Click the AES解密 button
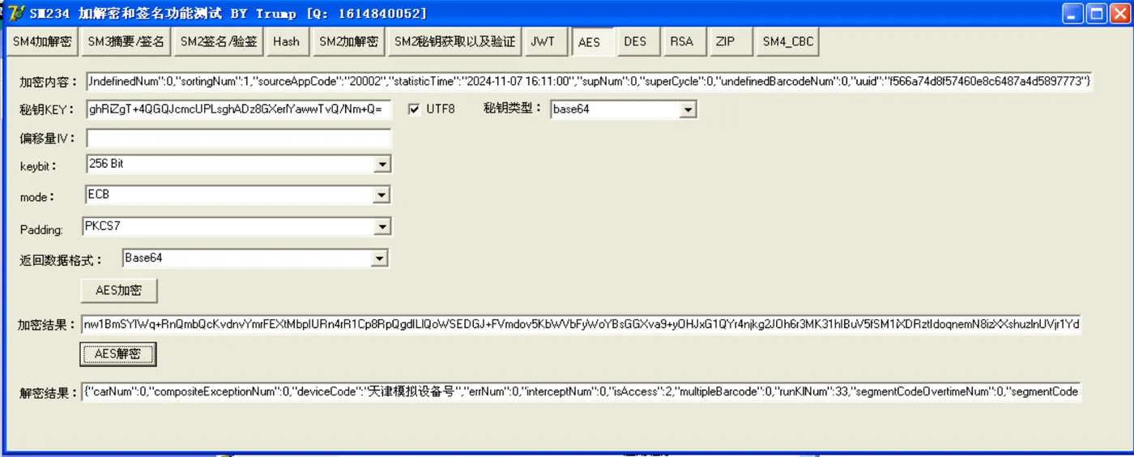Image resolution: width=1134 pixels, height=457 pixels. pyautogui.click(x=117, y=353)
